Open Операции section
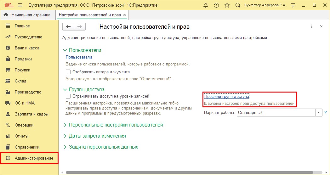 (29, 125)
